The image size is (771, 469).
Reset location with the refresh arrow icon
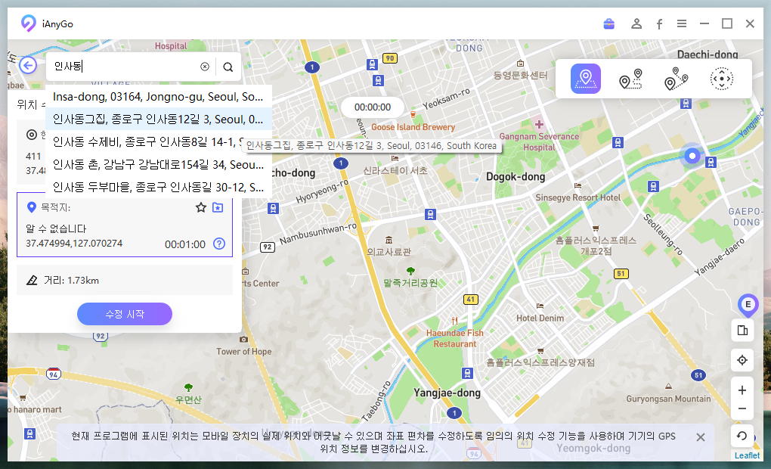coord(742,436)
